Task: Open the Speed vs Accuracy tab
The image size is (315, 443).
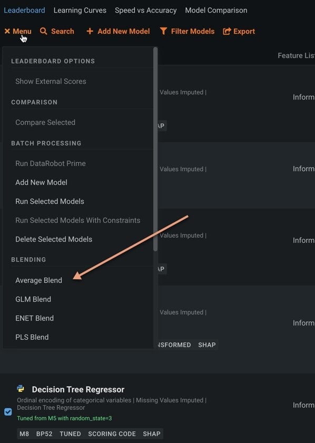Action: (x=146, y=11)
